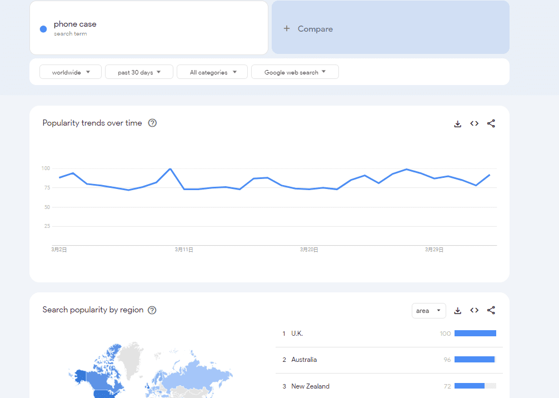This screenshot has height=398, width=559.
Task: Click the 3月2日 date label on the chart axis
Action: (59, 250)
